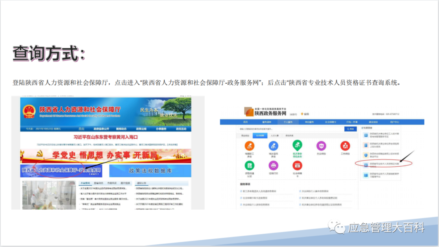This screenshot has width=439, height=247.
Task: Switch to the 劳动关系 tab
Action: [289, 135]
